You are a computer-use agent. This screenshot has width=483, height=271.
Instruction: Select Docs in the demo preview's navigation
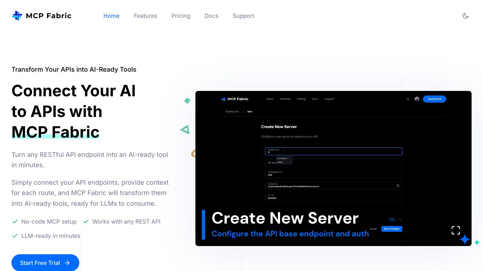(315, 99)
